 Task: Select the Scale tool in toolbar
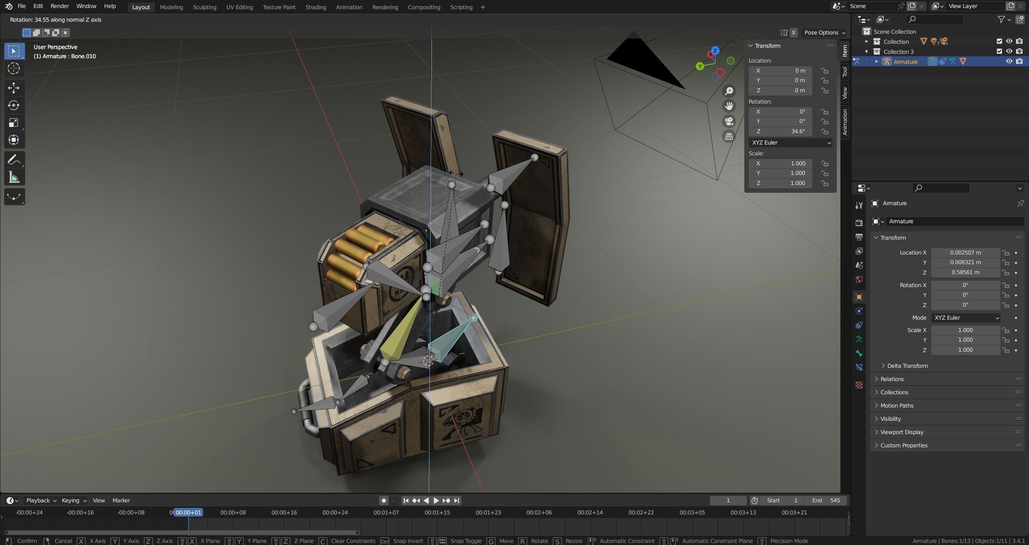[x=14, y=122]
